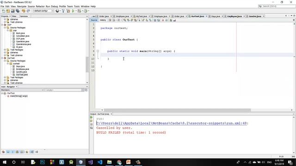Image resolution: width=296 pixels, height=166 pixels.
Task: Click the Stop icon in Output sidebar
Action: (92, 125)
